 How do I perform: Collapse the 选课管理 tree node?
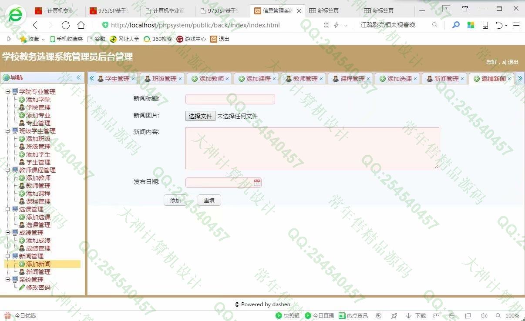[8, 209]
